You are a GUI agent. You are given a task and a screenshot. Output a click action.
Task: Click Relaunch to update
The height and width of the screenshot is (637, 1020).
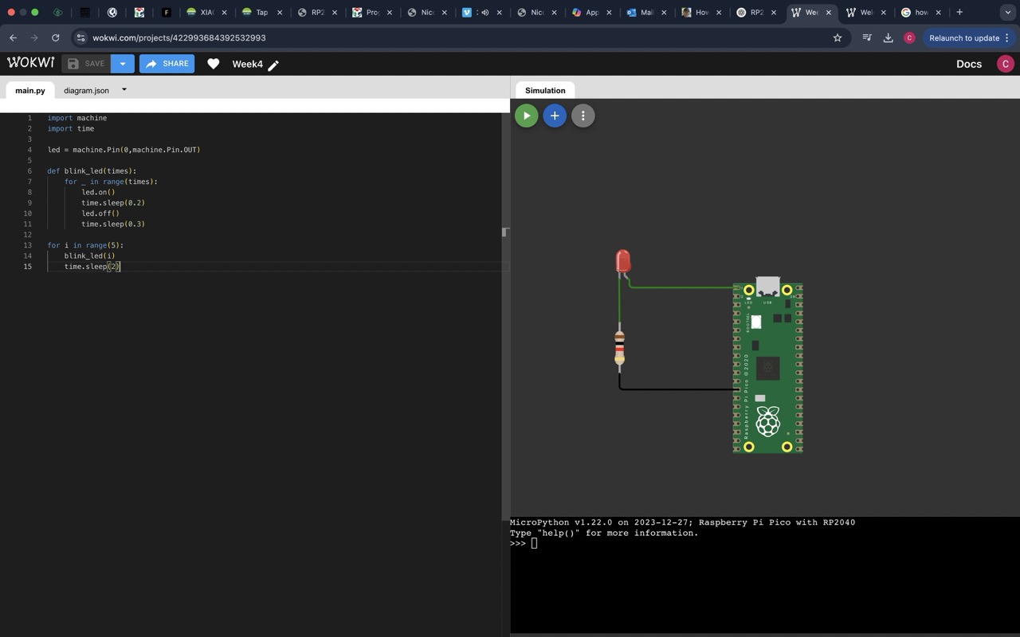click(x=969, y=37)
